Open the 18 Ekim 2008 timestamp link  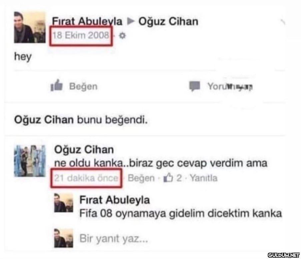pos(81,35)
